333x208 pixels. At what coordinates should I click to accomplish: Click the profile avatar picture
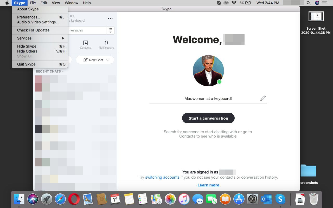pos(208,70)
